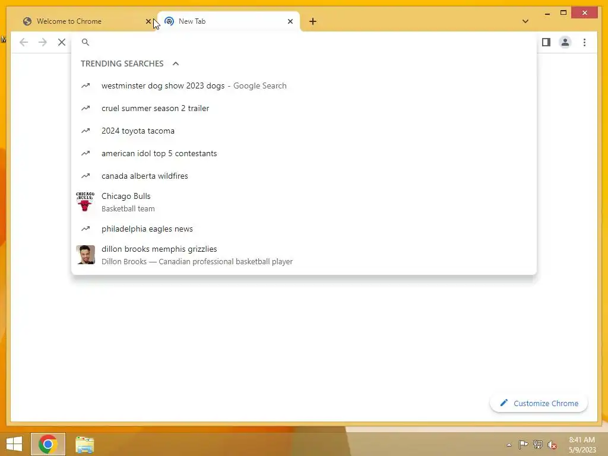Image resolution: width=608 pixels, height=456 pixels.
Task: Maximize the Chrome window
Action: click(x=563, y=13)
